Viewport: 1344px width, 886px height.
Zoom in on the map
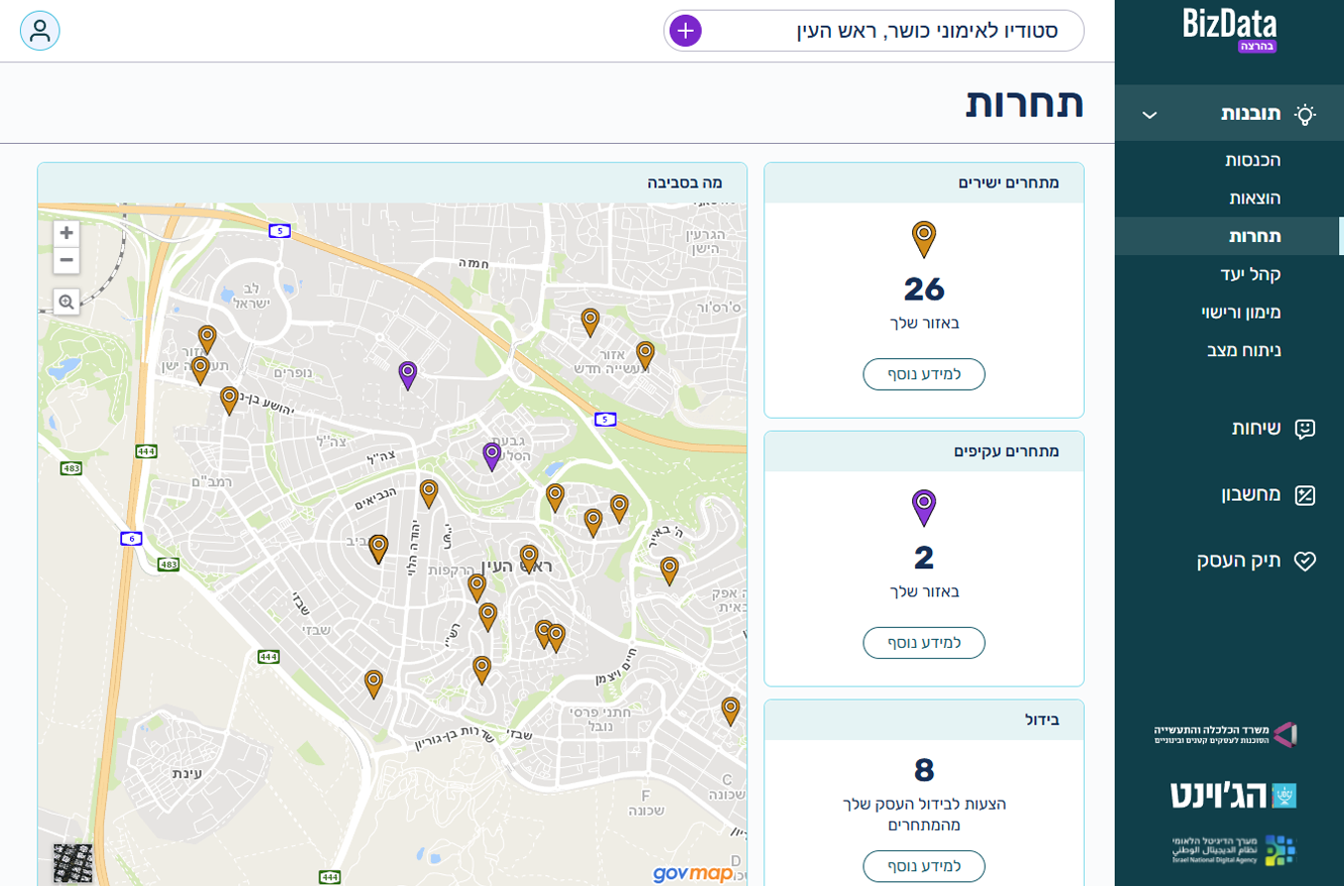coord(67,233)
